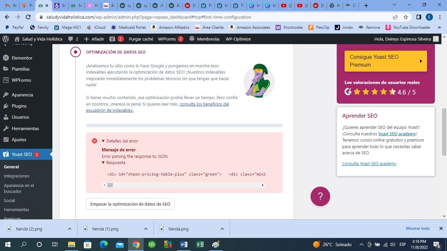Click the WordPress logo in admin bar
Image resolution: width=447 pixels, height=251 pixels.
(x=6, y=39)
